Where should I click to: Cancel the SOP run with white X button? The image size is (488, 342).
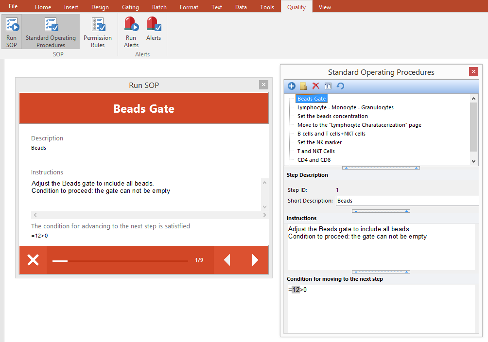pyautogui.click(x=33, y=260)
